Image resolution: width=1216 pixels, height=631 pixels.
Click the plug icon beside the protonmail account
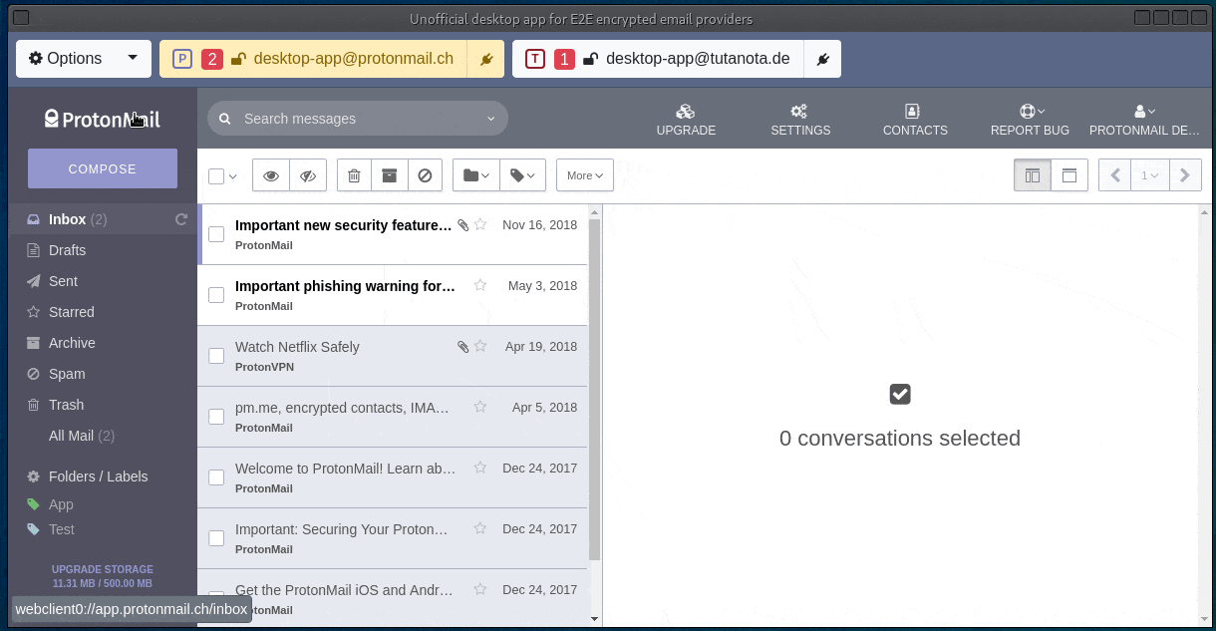coord(486,59)
